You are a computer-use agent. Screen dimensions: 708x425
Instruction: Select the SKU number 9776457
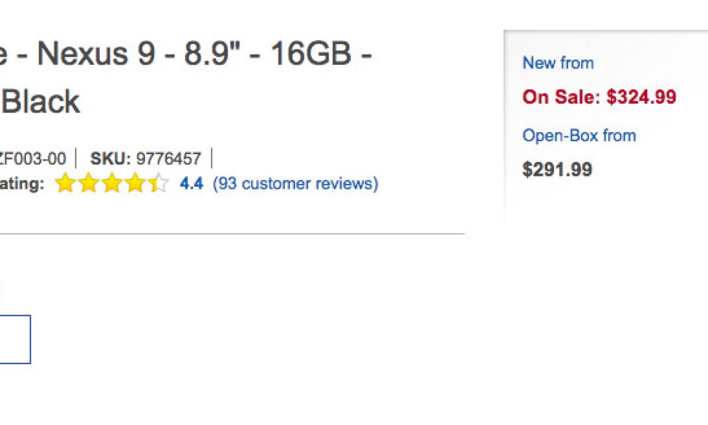(168, 159)
